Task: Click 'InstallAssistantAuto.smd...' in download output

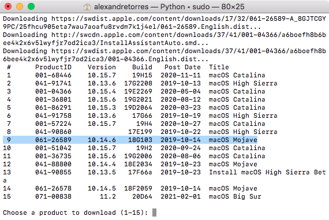Action: click(x=154, y=43)
